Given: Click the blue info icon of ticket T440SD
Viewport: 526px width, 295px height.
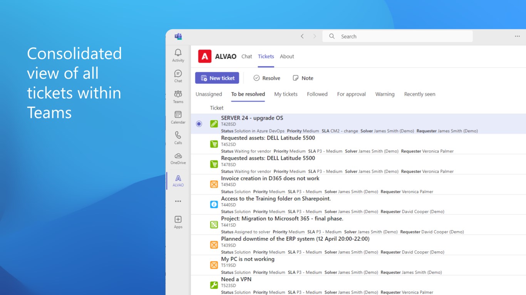Looking at the screenshot, I should coord(214,204).
